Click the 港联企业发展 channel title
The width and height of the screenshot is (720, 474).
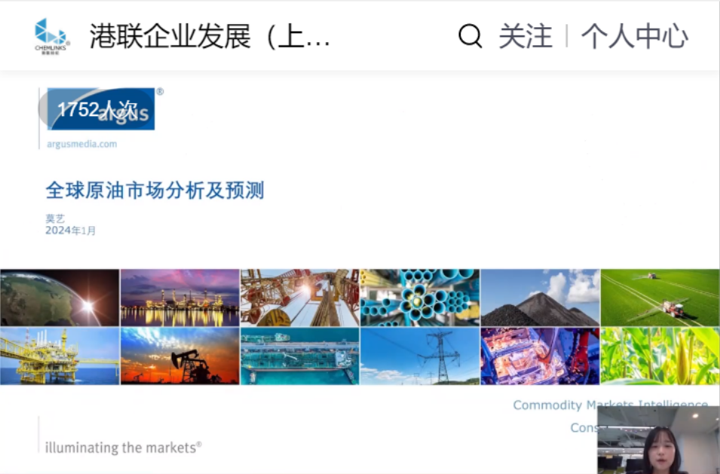[210, 35]
